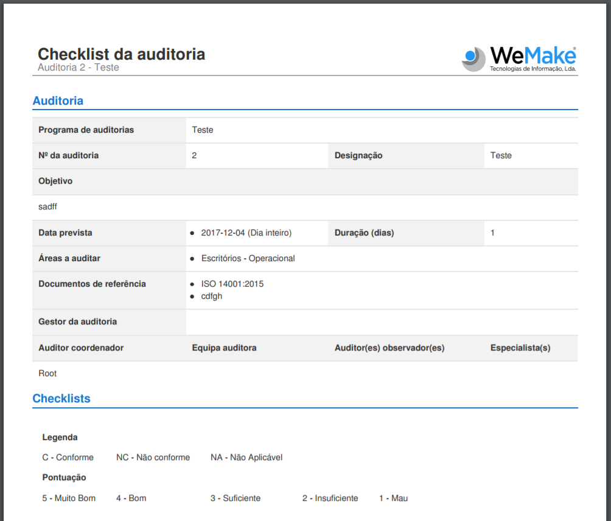This screenshot has width=611, height=521.
Task: Click the 'Checklist da auditoria' title
Action: (121, 54)
